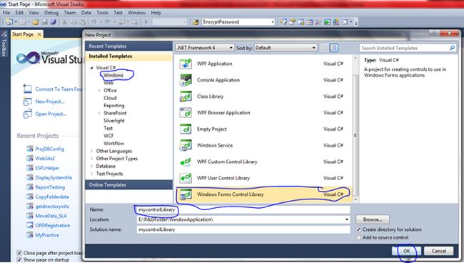Open the Toolbox side panel
The image size is (464, 263).
(x=4, y=44)
